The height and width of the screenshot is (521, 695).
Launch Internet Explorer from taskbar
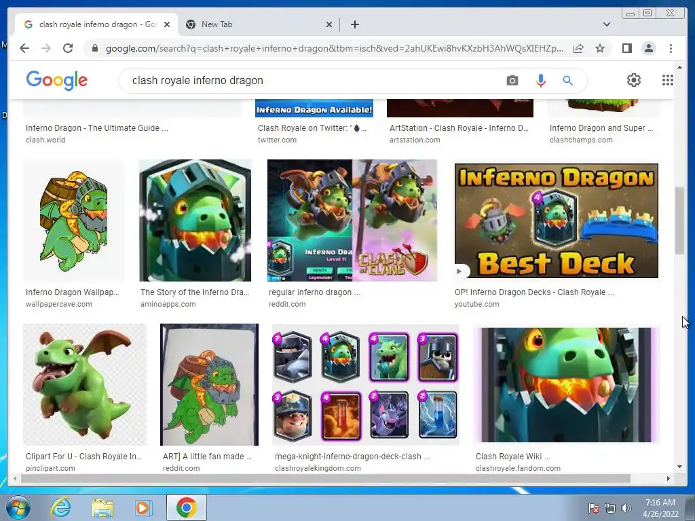(x=60, y=507)
